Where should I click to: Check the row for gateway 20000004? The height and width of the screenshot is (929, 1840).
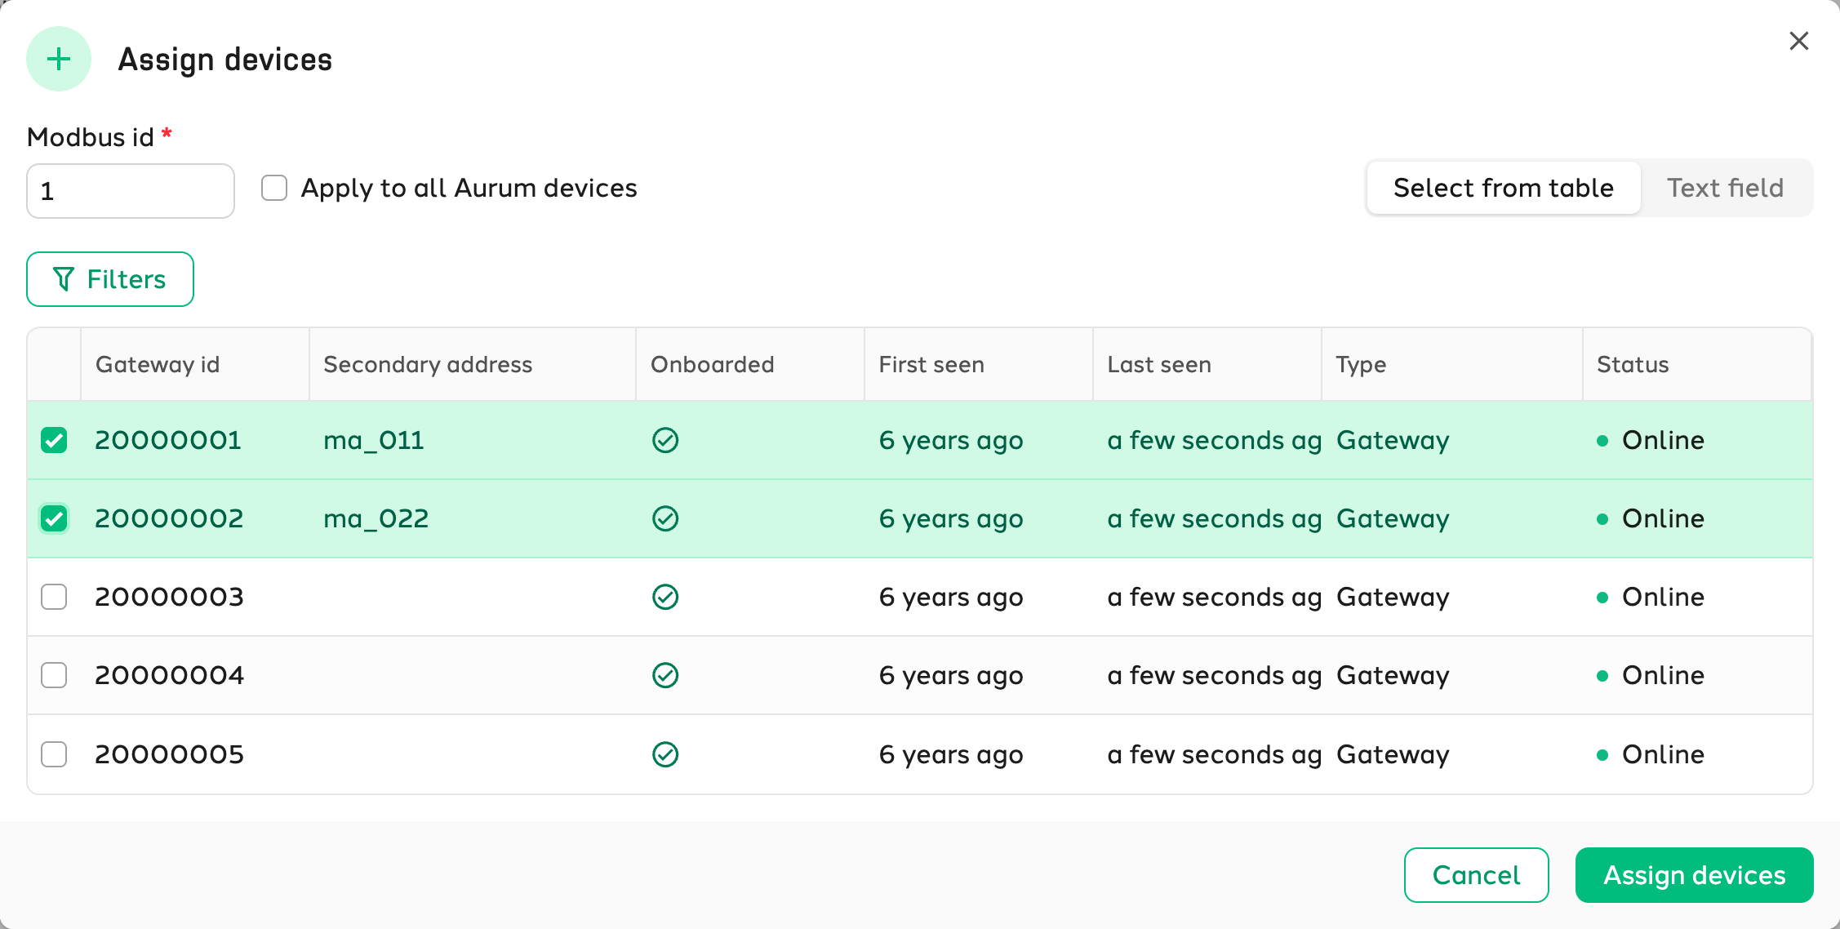point(54,675)
